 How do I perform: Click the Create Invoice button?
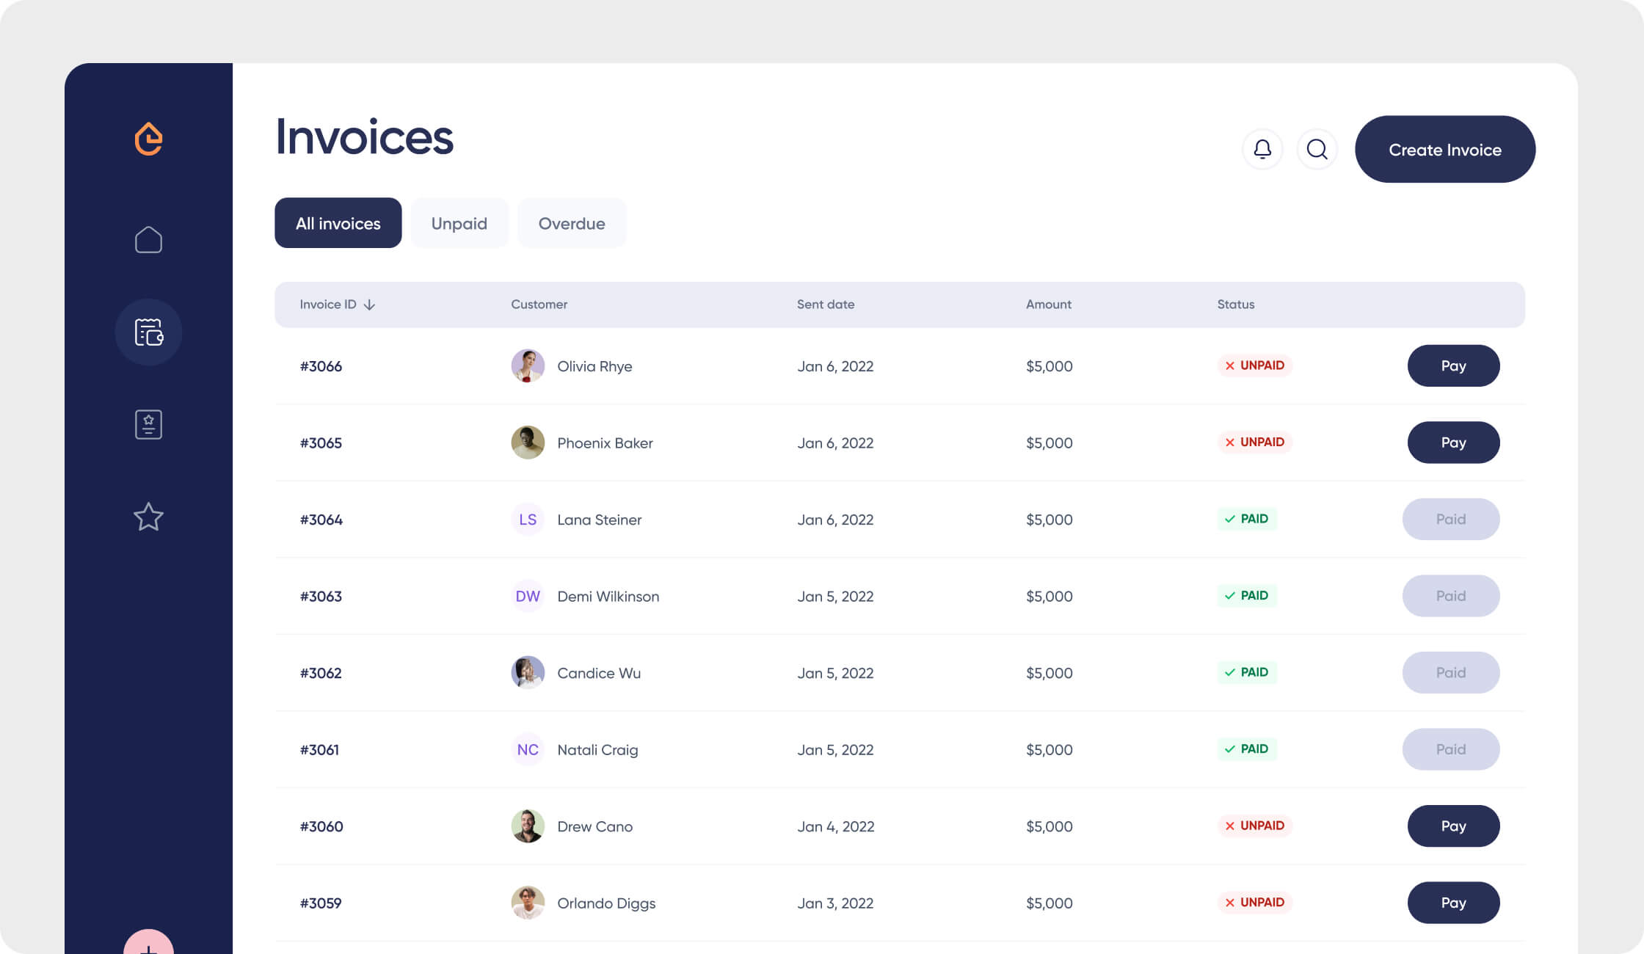point(1444,150)
